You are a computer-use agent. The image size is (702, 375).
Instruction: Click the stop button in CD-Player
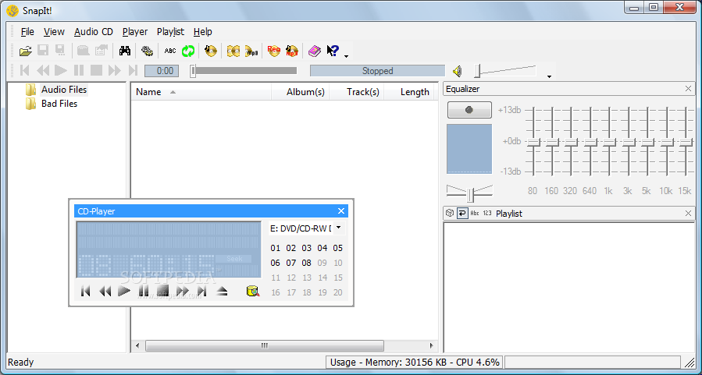(x=162, y=292)
